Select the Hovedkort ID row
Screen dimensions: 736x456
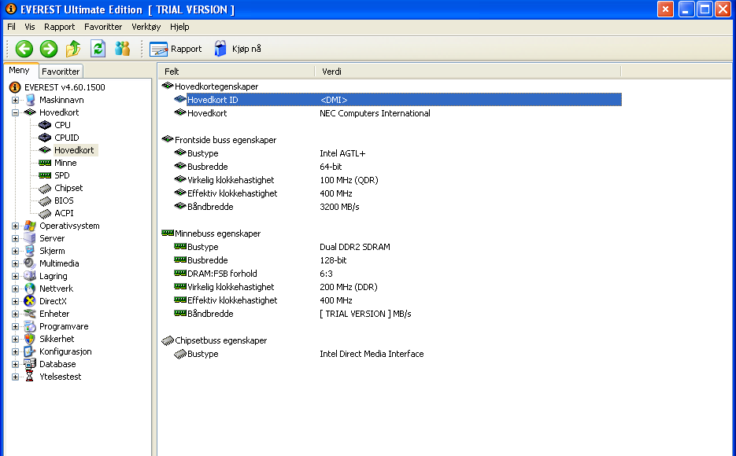[x=213, y=100]
